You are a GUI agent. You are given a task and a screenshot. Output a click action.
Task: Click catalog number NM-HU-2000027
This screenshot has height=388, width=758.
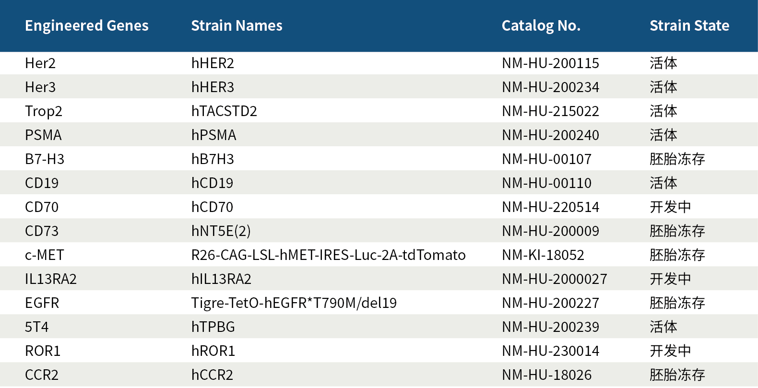point(555,279)
